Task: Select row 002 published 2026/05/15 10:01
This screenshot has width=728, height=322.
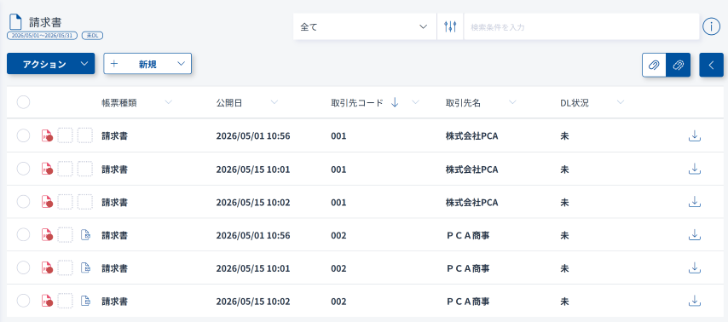Action: 23,267
